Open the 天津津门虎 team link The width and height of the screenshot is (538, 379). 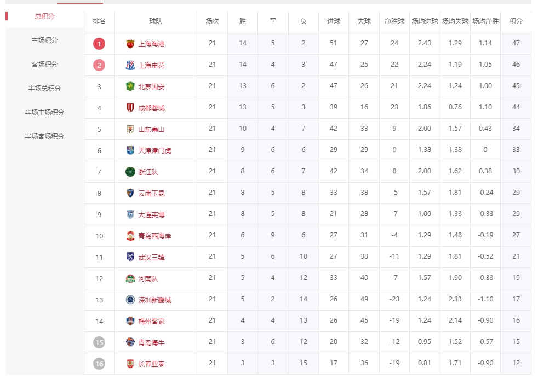point(154,150)
